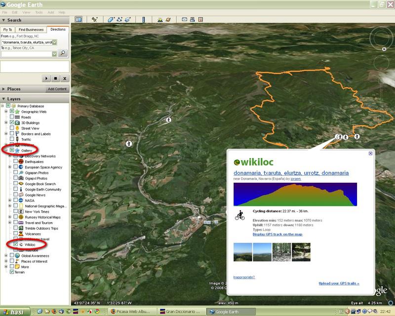Toggle sunlight across the landscape icon

(x=160, y=19)
